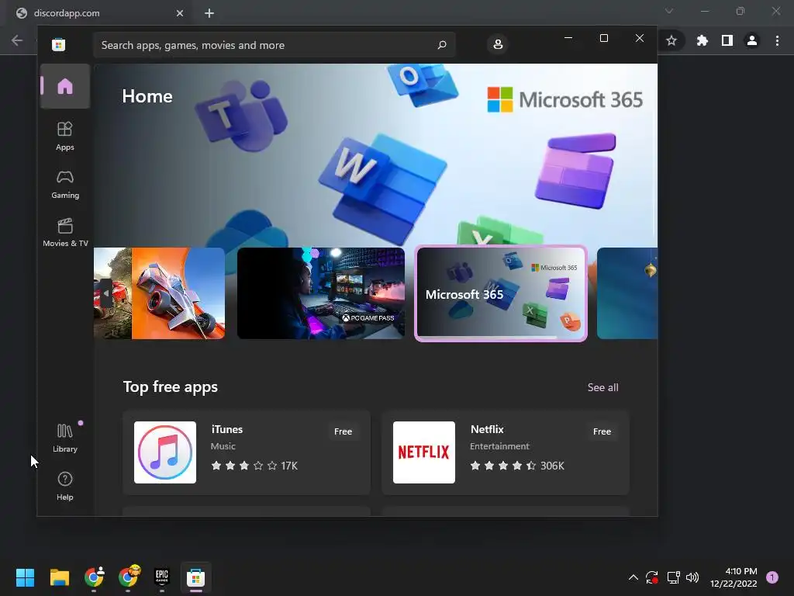This screenshot has height=596, width=794.
Task: Open the clock and date 4:10 PM
Action: tap(734, 577)
